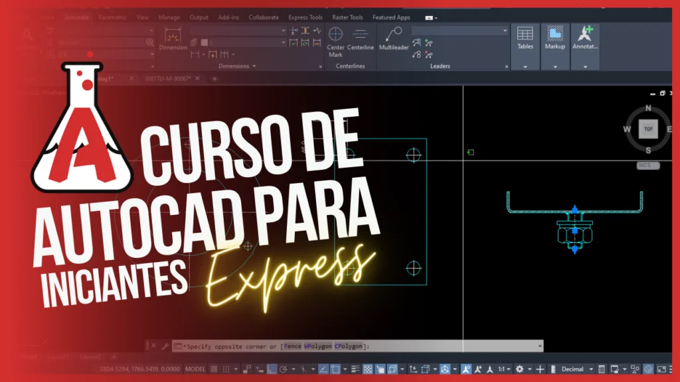
Task: Toggle Object Snap Tracking in status bar
Action: coord(323,369)
